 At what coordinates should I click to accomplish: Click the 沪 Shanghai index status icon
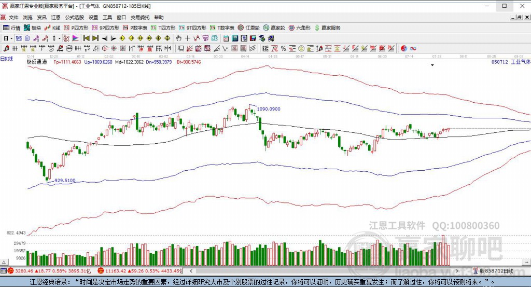tap(10, 271)
